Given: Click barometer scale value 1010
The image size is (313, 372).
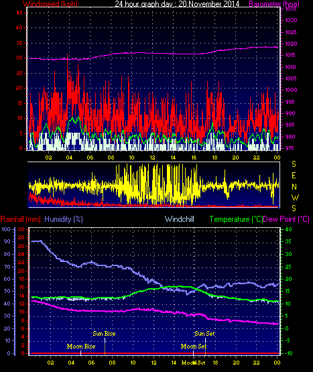Looking at the screenshot, I should click(291, 67).
